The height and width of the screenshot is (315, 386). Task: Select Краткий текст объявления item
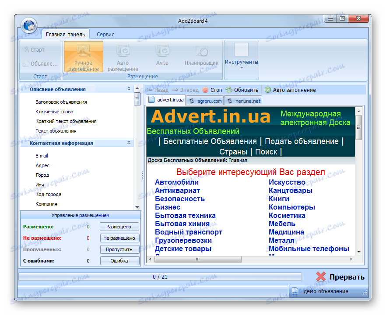pos(66,121)
